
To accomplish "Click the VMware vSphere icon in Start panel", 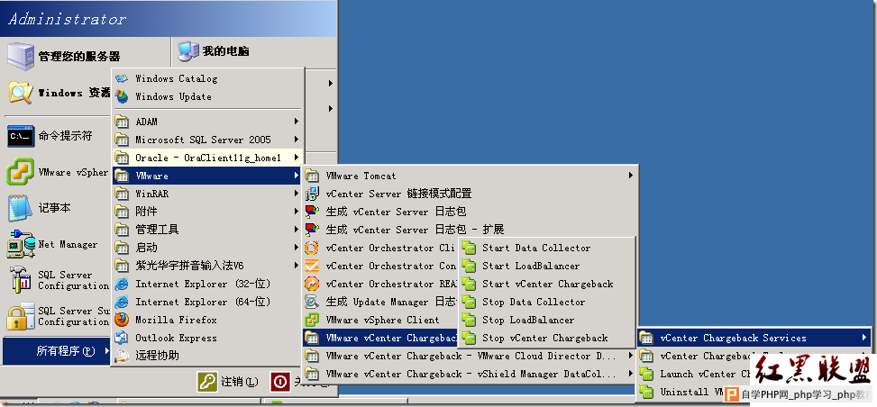I will pos(20,172).
